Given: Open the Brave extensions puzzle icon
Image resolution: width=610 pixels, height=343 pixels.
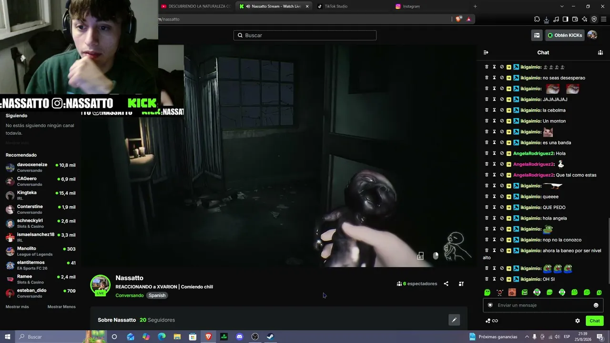Looking at the screenshot, I should pyautogui.click(x=537, y=19).
